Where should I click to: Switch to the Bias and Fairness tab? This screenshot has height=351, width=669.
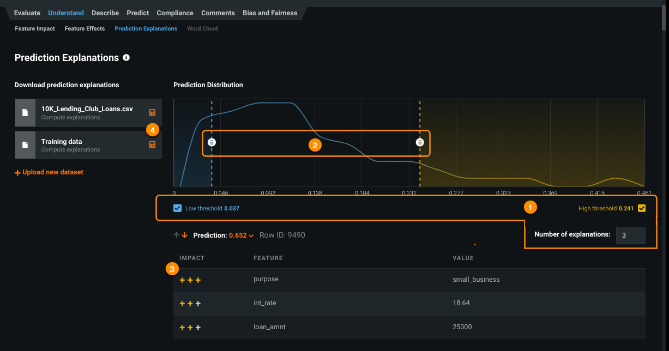click(x=271, y=13)
